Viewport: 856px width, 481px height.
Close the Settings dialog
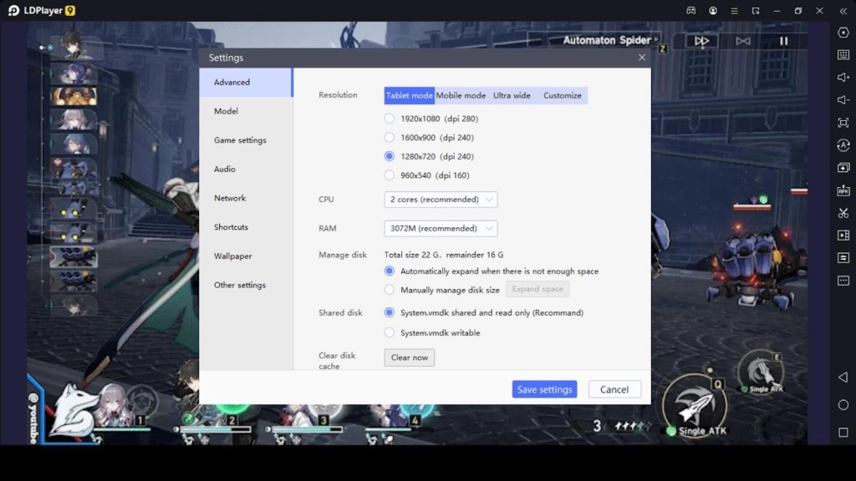(x=642, y=58)
